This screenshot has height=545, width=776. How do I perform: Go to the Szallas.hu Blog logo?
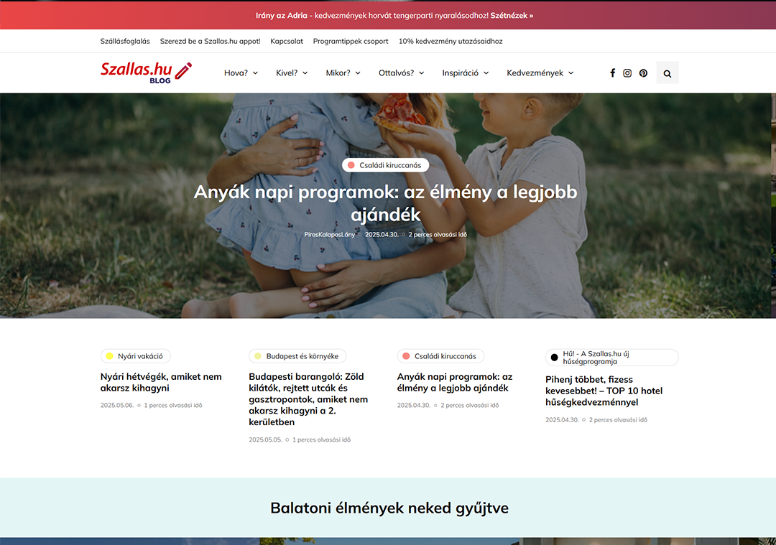[x=146, y=73]
